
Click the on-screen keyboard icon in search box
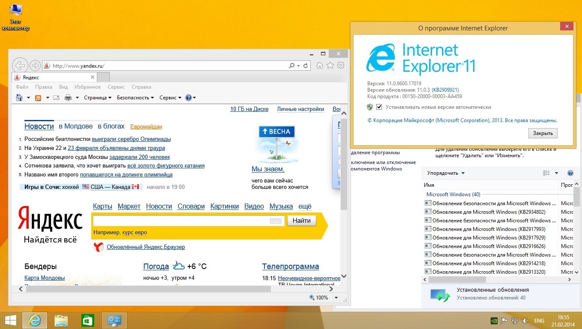[276, 221]
